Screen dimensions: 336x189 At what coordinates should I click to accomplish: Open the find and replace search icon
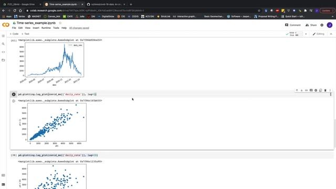point(3,44)
